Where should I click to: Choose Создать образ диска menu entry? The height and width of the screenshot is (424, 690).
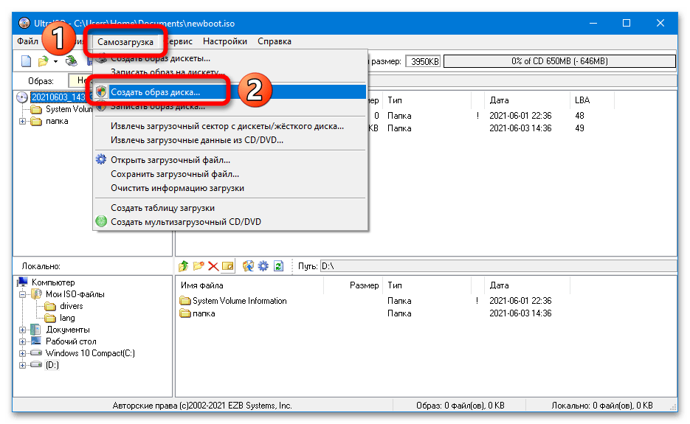(230, 92)
